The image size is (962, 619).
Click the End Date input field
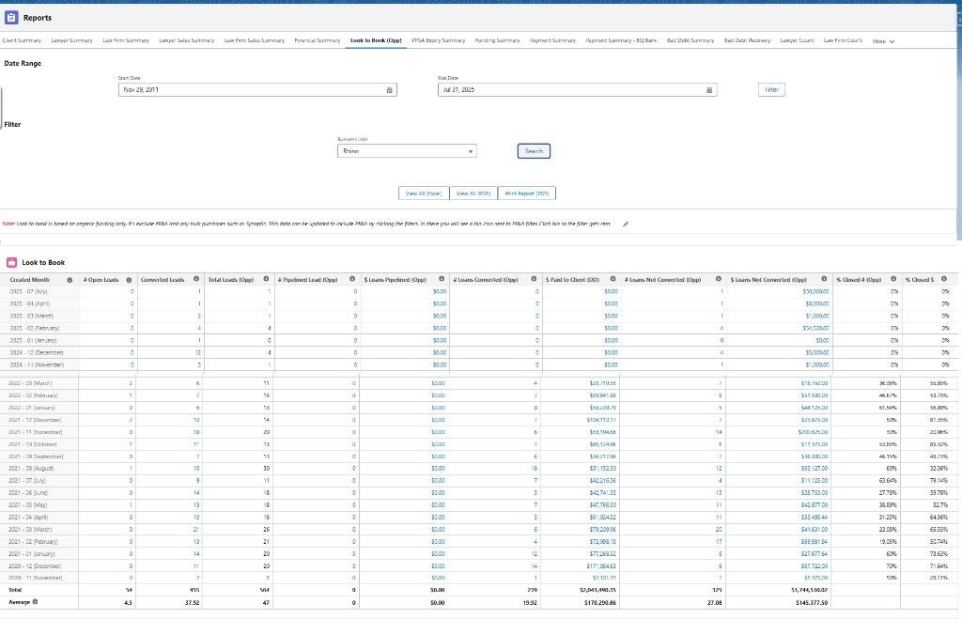(x=578, y=89)
